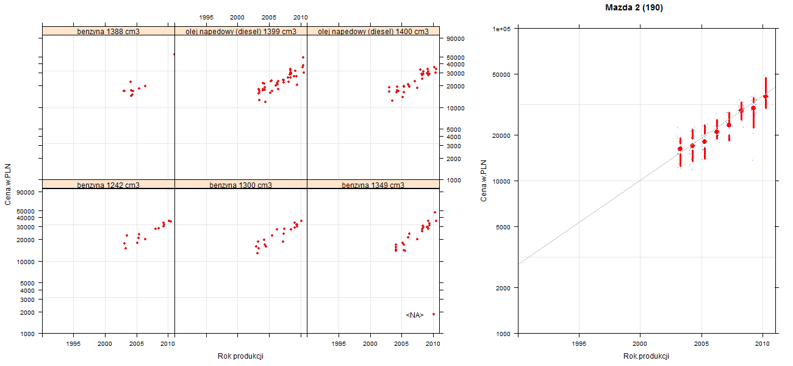Click "2000" below the benzyna 1349 cm3 panel

click(370, 344)
